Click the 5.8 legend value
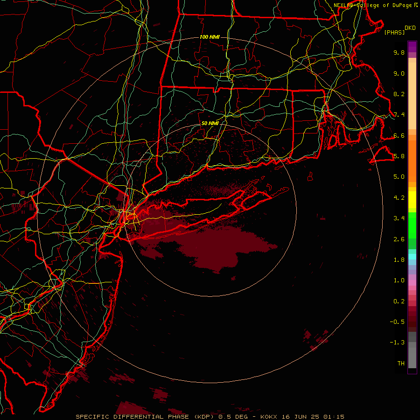Screen dimensions: 420x420 (399, 156)
